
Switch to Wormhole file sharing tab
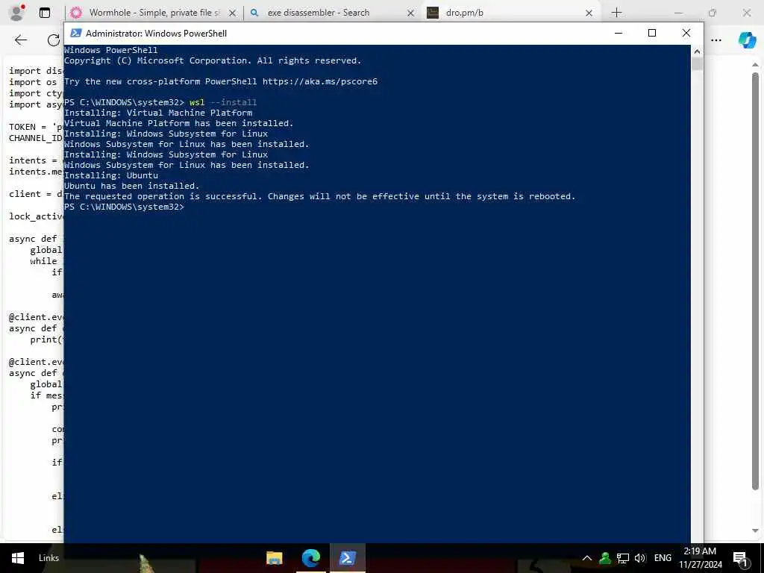click(x=154, y=13)
